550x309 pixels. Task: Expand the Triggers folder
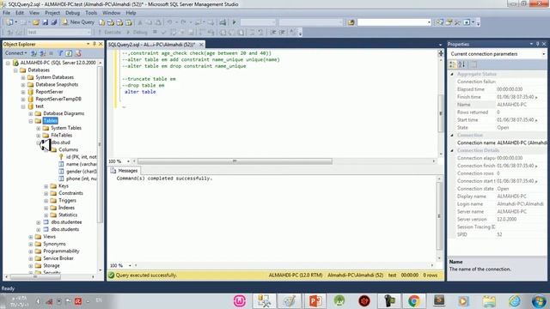[46, 201]
